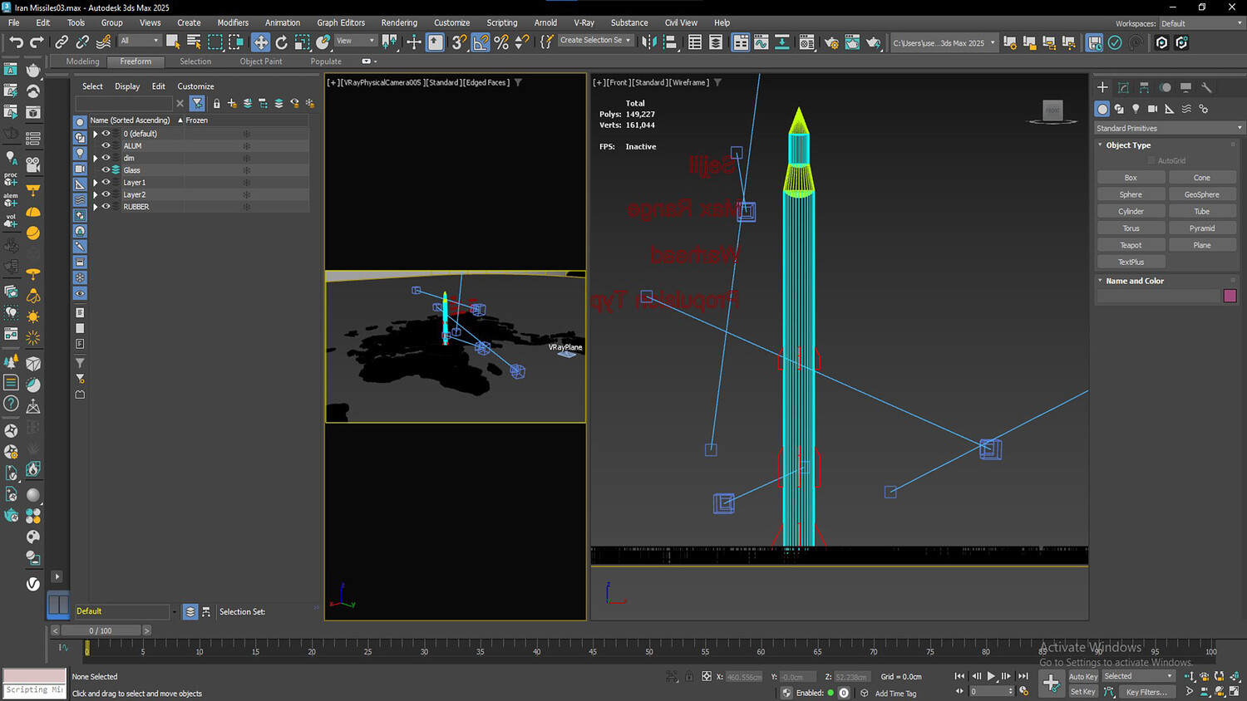
Task: Switch to the Modeling ribbon tab
Action: [82, 61]
